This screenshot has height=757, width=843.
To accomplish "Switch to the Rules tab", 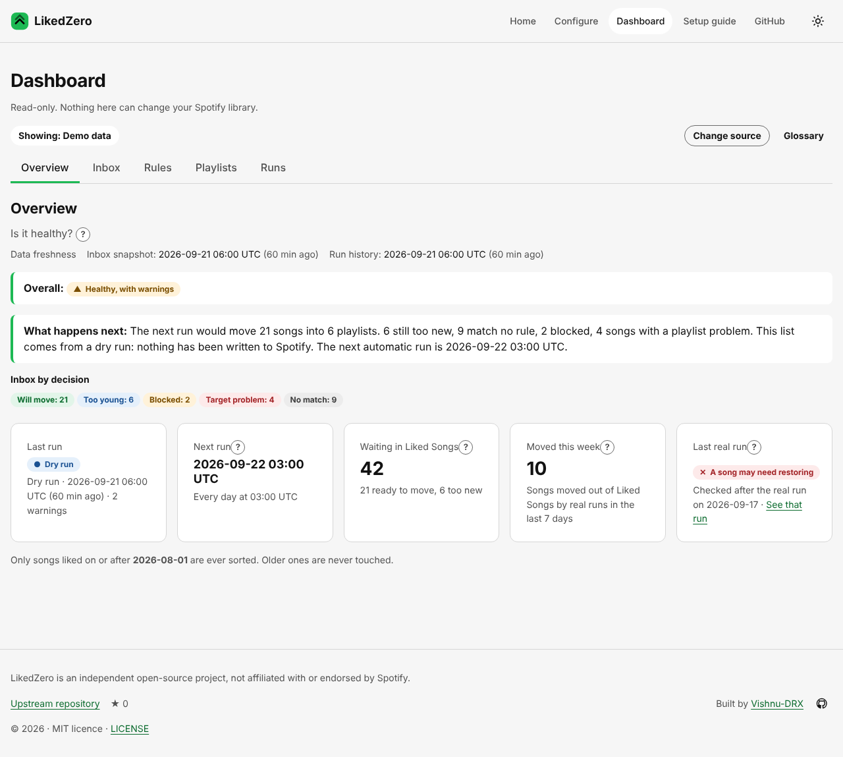I will coord(158,168).
